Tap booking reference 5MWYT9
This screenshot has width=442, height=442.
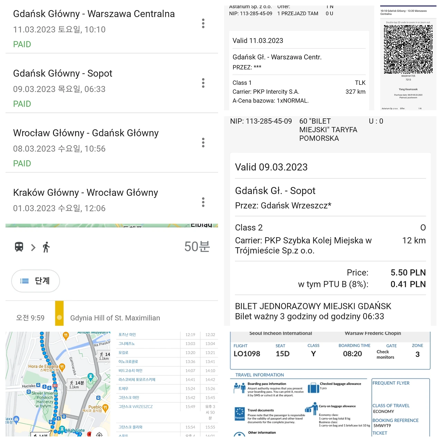click(x=382, y=426)
